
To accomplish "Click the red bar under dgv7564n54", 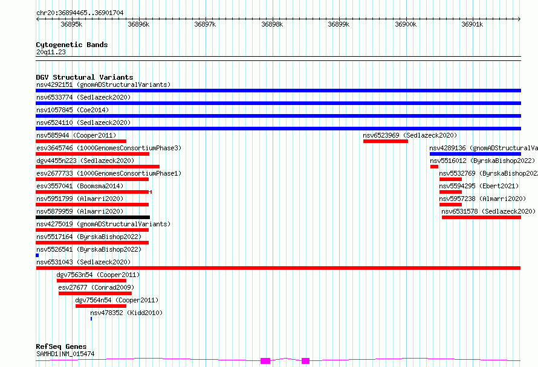I will click(101, 306).
